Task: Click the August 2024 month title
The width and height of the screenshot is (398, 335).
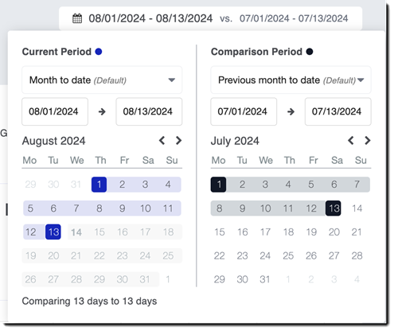Action: [x=53, y=141]
